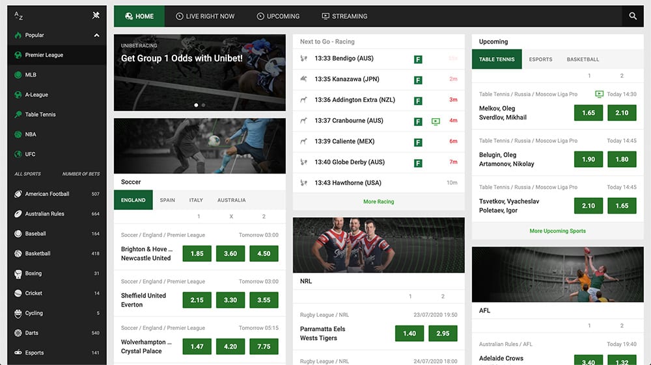Bet Sheffield United at 2.15
651x365 pixels.
[x=197, y=300]
